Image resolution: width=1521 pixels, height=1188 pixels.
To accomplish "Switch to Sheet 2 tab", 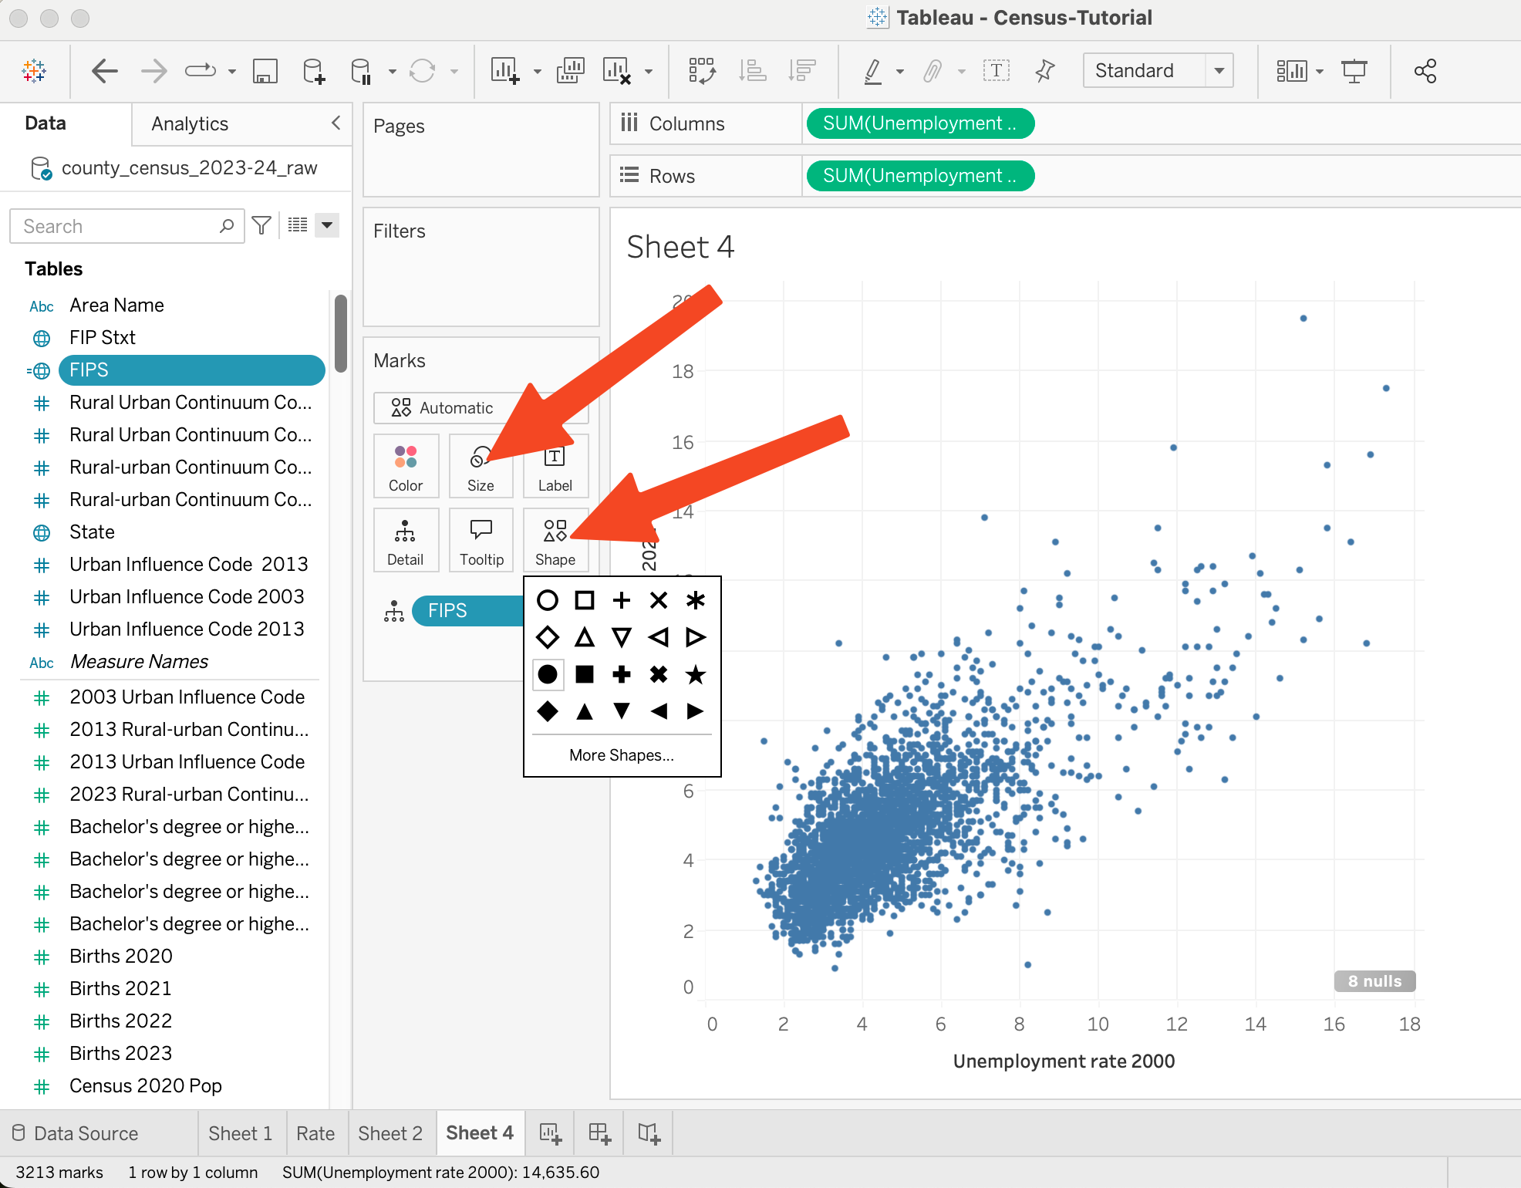I will [x=390, y=1133].
